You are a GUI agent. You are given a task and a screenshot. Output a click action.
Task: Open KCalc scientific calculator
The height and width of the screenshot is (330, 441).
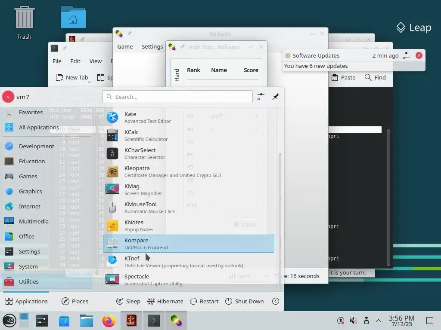(189, 135)
